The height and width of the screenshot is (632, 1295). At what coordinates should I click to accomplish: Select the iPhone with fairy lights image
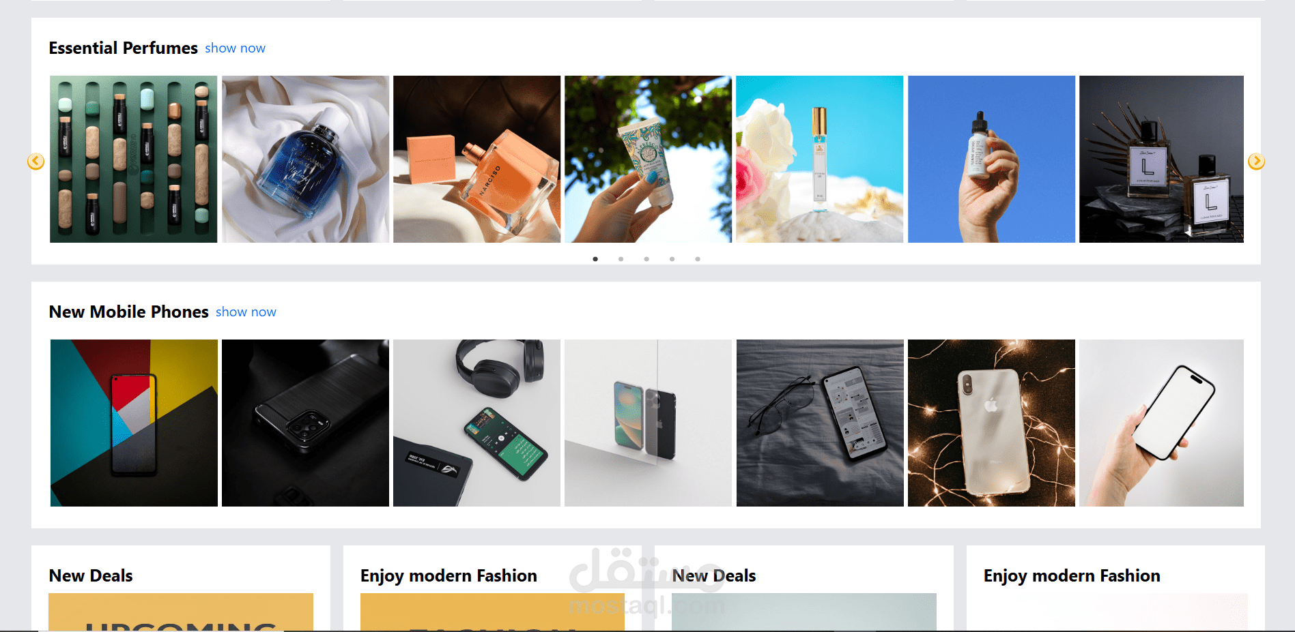tap(991, 423)
